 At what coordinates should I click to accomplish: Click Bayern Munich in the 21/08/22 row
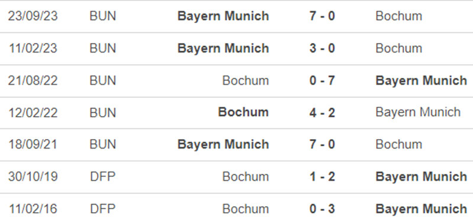click(422, 80)
